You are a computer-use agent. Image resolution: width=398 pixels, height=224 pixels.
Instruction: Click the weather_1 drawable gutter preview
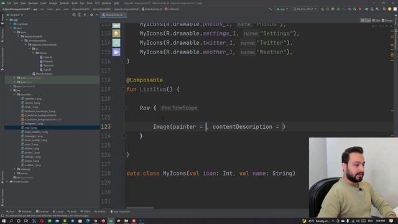click(116, 52)
